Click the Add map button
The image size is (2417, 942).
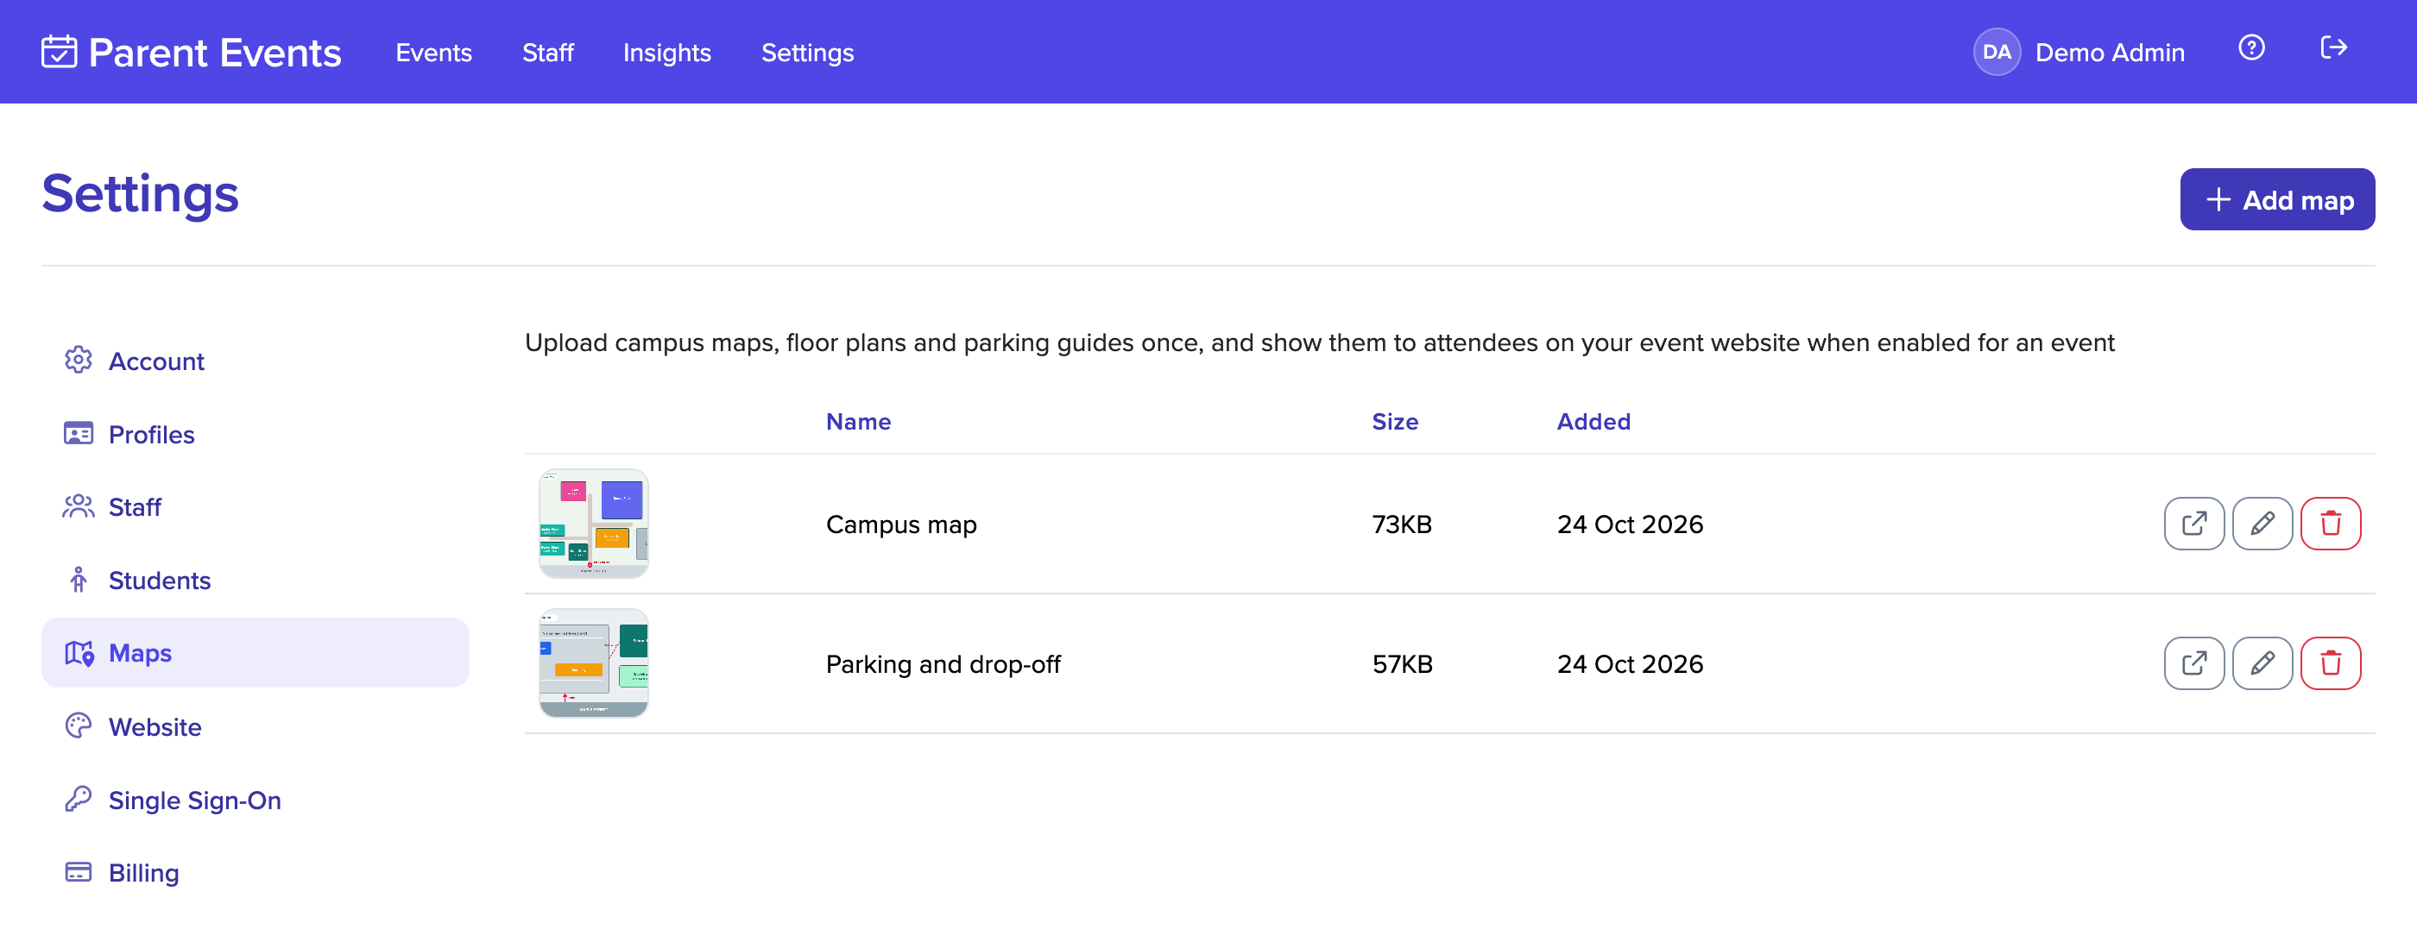coord(2276,198)
